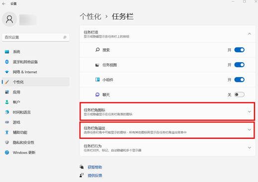The height and width of the screenshot is (182, 258).
Task: Expand the 任务栏角溢出 section
Action: tap(167, 130)
